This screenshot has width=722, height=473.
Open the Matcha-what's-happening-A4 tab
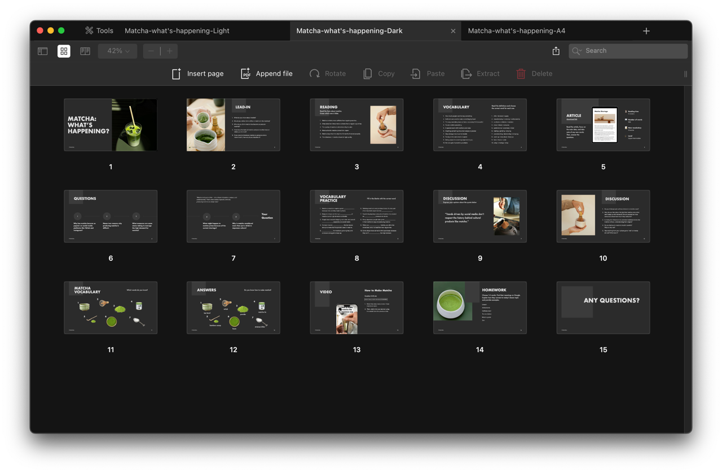click(x=516, y=30)
